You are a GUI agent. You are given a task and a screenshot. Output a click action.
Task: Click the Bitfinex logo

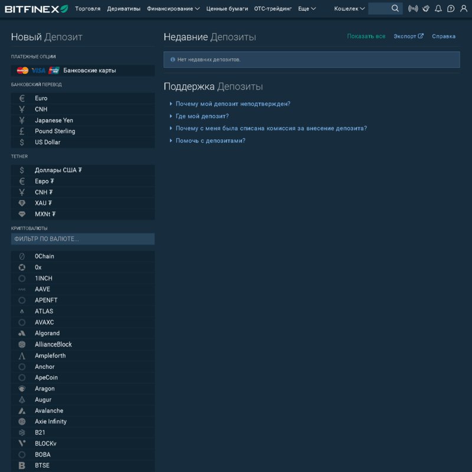point(37,9)
